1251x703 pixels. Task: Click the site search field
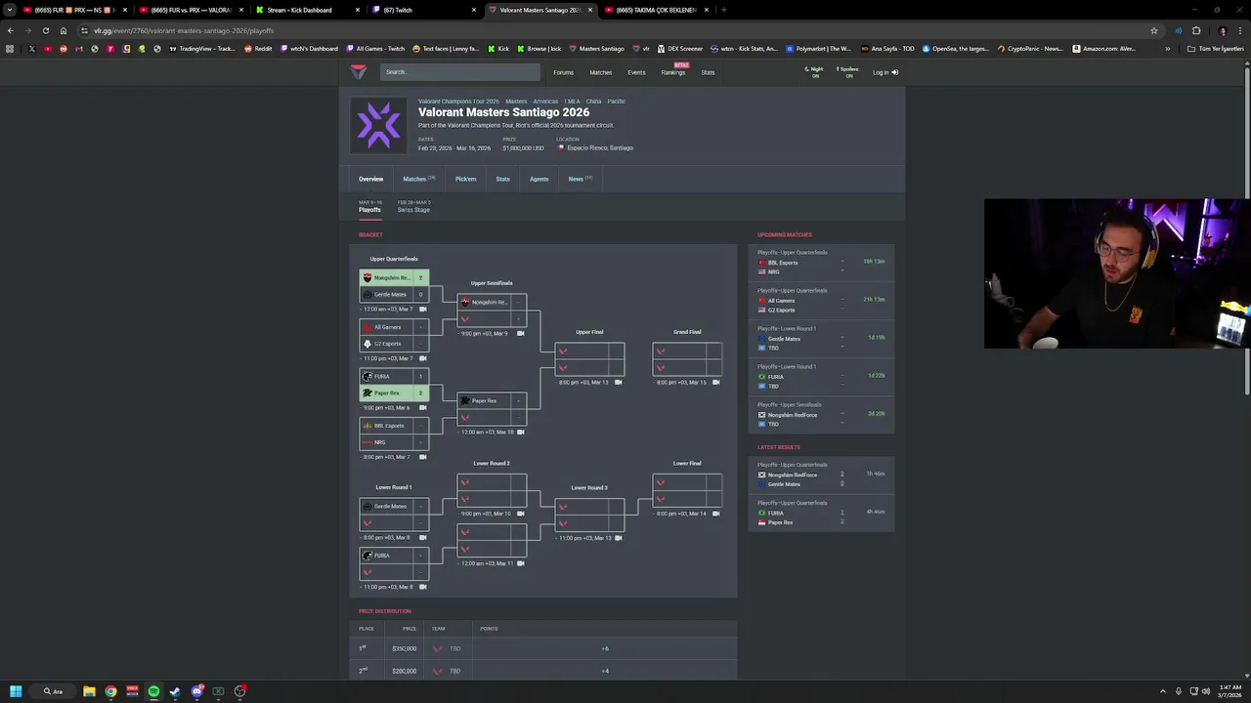pos(459,71)
